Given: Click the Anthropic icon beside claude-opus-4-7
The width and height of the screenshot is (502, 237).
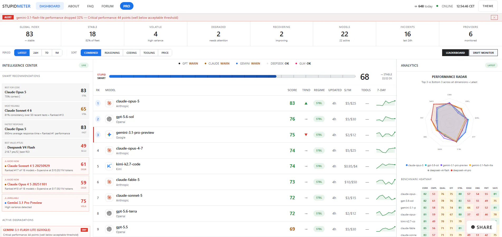Looking at the screenshot, I should (x=109, y=150).
